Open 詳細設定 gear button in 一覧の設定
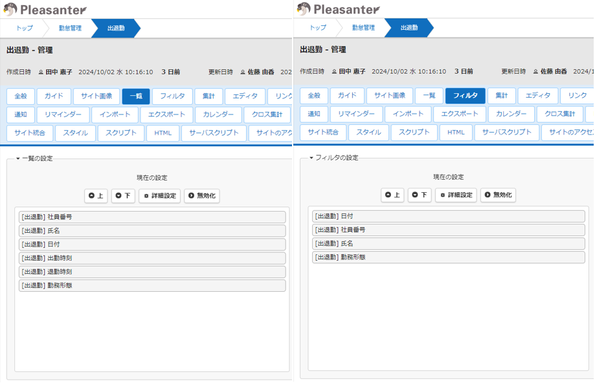This screenshot has height=383, width=595. tap(159, 195)
